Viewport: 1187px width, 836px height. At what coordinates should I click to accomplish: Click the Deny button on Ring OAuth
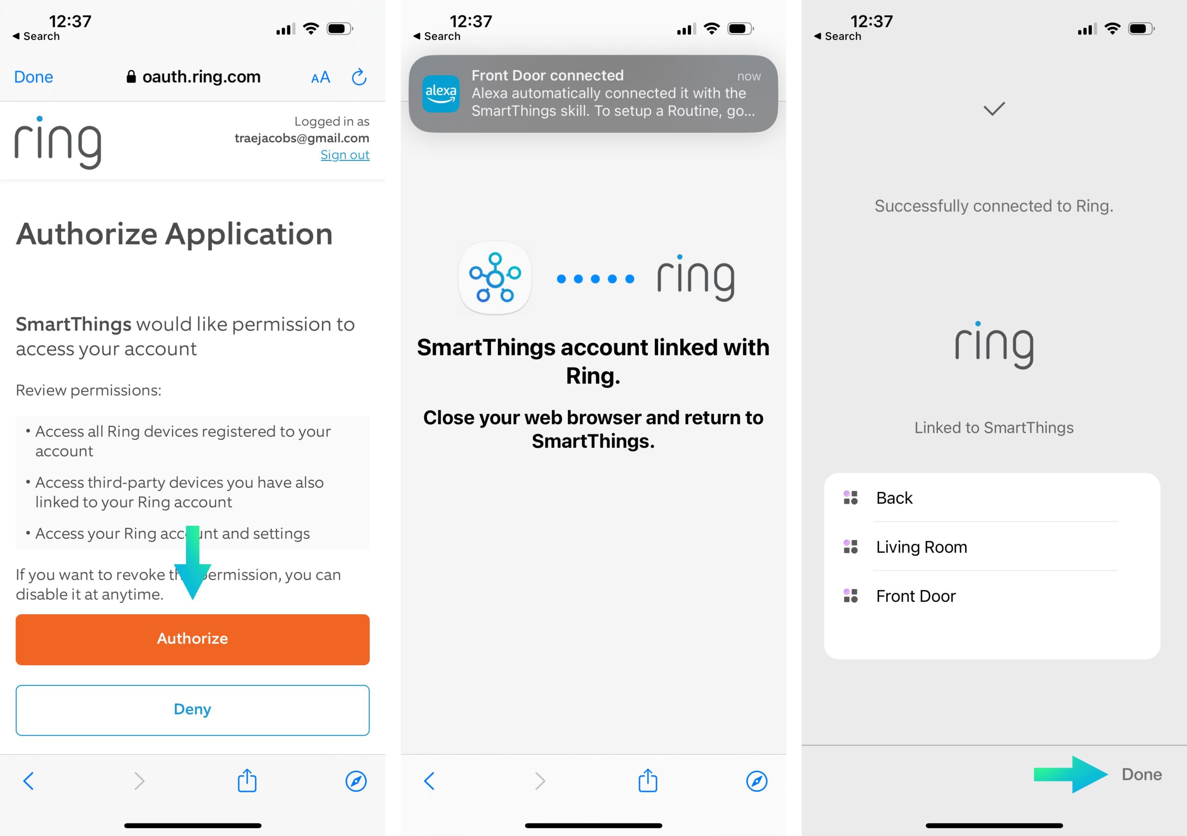[x=192, y=708]
